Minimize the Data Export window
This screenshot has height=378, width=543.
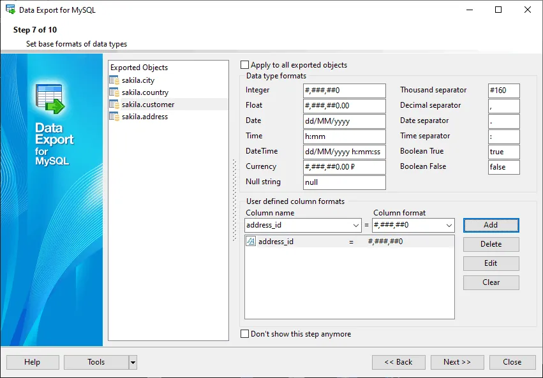[x=470, y=10]
